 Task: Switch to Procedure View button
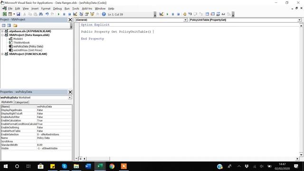(x=76, y=159)
